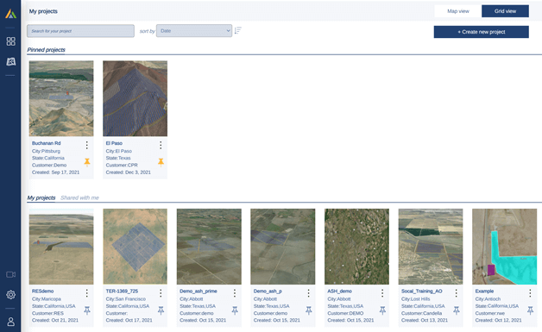Viewport: 542px width, 332px height.
Task: Select the My projects tab
Action: (x=41, y=197)
